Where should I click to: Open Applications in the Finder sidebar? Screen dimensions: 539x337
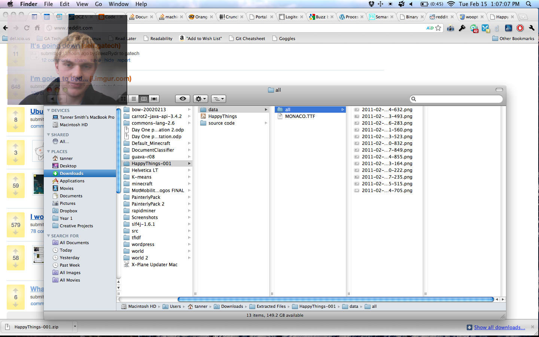click(72, 181)
